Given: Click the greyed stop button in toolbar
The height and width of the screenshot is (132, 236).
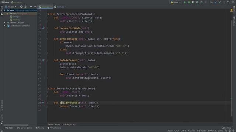Looking at the screenshot, I should pyautogui.click(x=206, y=2).
